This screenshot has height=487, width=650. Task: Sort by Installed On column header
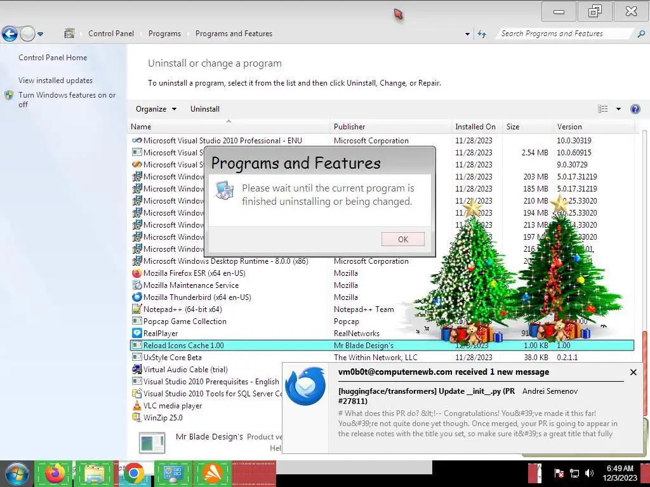pyautogui.click(x=477, y=127)
